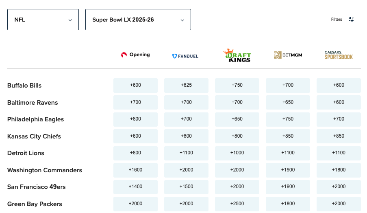
Task: Click San Francisco 49ers BetMGM odds +1900
Action: click(288, 187)
